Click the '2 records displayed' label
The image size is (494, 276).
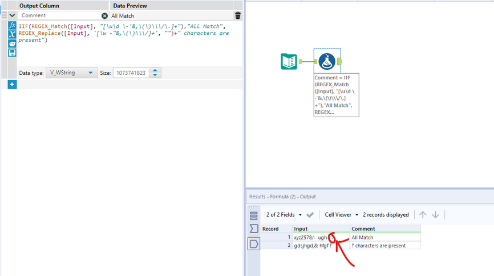point(386,215)
